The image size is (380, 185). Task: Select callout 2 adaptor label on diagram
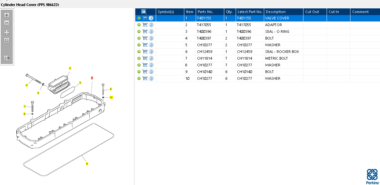(x=70, y=68)
